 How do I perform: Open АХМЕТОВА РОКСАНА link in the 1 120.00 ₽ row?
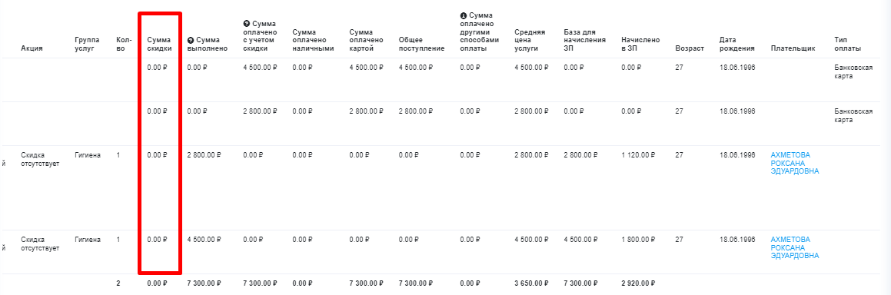pos(794,163)
